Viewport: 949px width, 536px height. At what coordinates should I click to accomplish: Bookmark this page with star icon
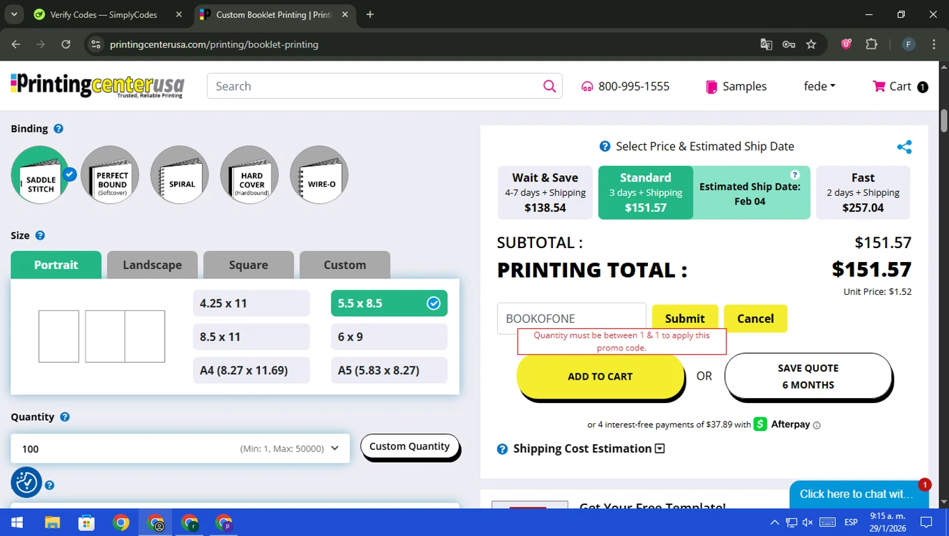pos(811,44)
